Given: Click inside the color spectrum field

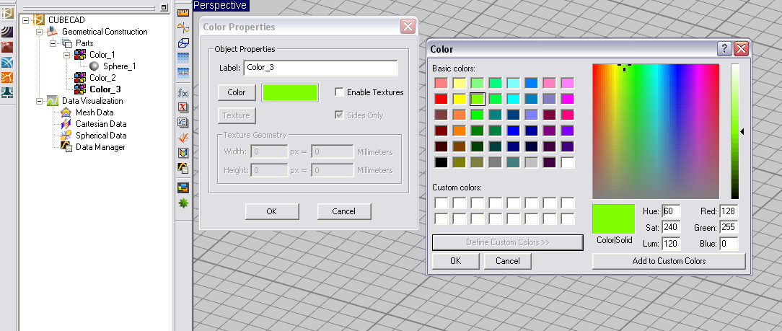Looking at the screenshot, I should [x=656, y=131].
